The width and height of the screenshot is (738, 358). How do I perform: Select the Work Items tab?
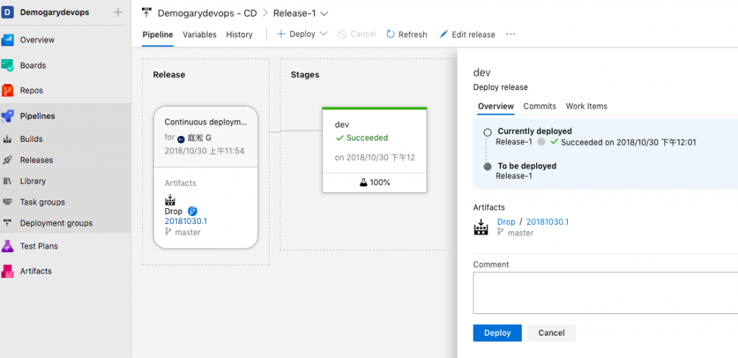point(587,107)
